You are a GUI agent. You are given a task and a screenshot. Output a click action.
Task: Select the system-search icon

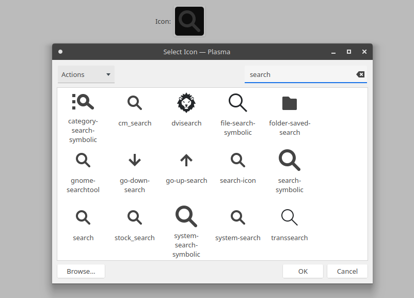(x=238, y=217)
